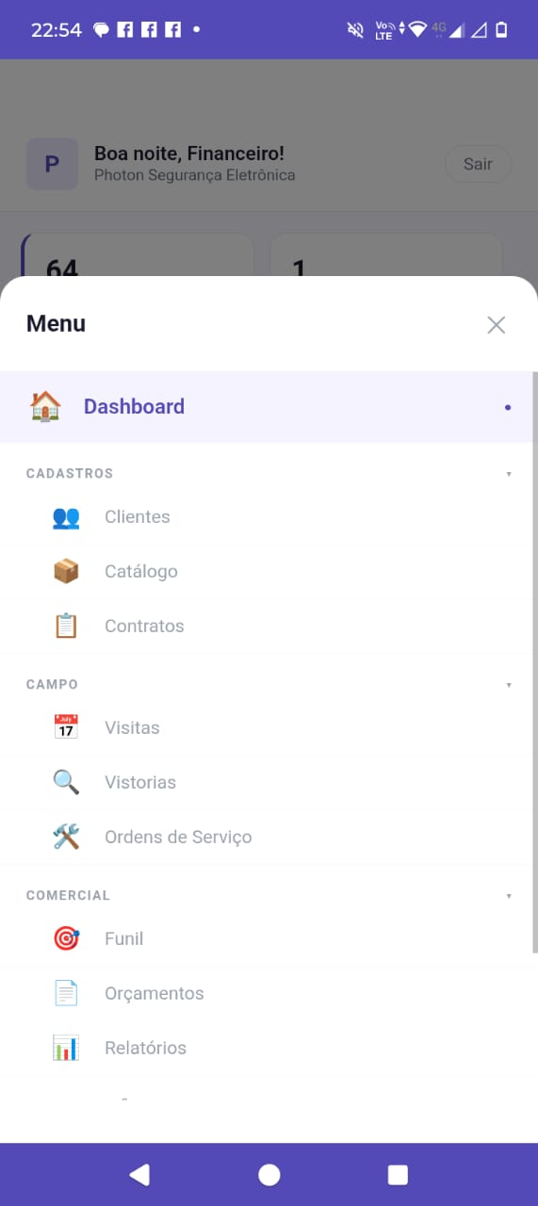Open the Dashboard house icon
538x1206 pixels.
coord(45,406)
